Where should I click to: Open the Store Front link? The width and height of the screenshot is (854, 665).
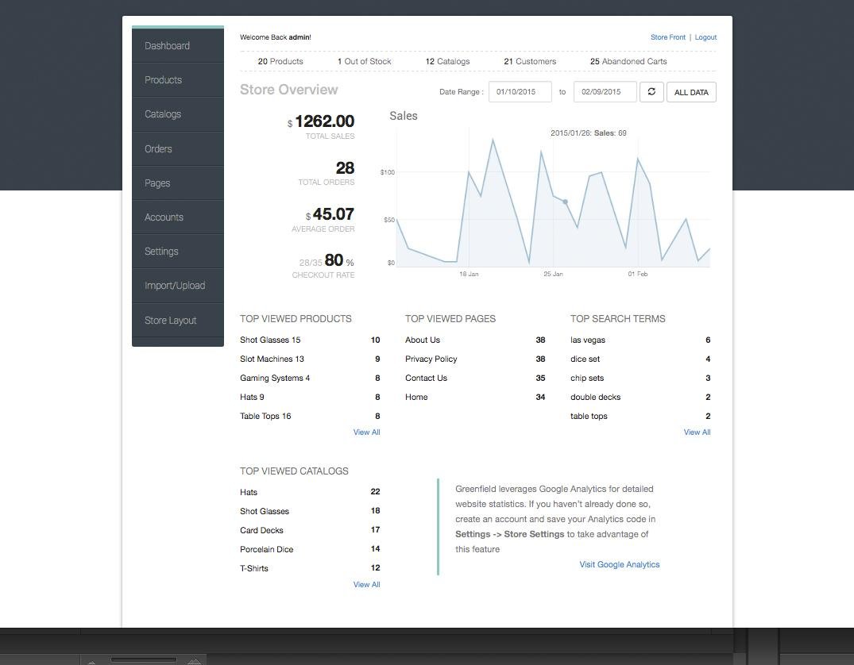(x=668, y=37)
